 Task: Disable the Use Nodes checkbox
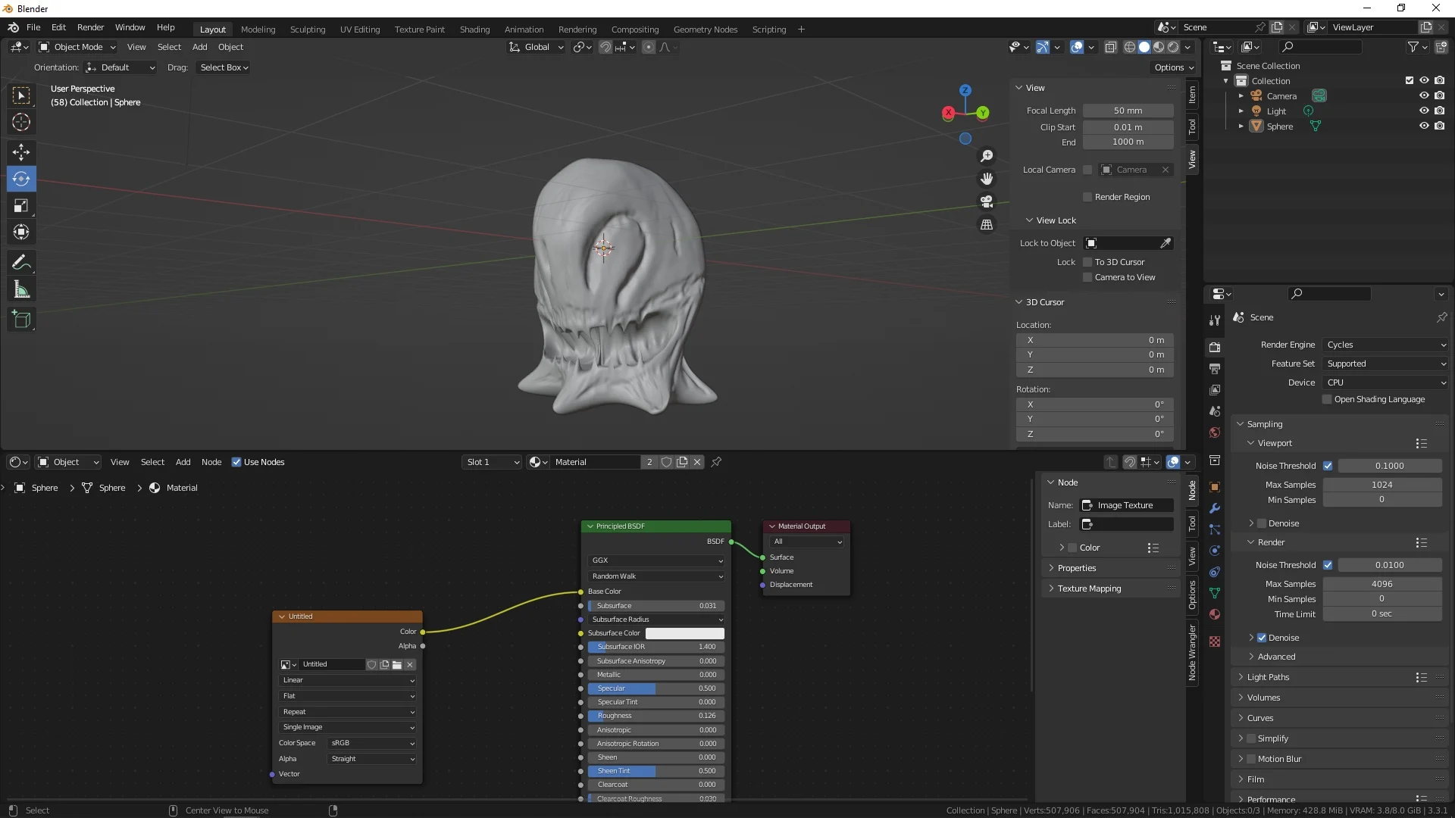click(x=236, y=462)
